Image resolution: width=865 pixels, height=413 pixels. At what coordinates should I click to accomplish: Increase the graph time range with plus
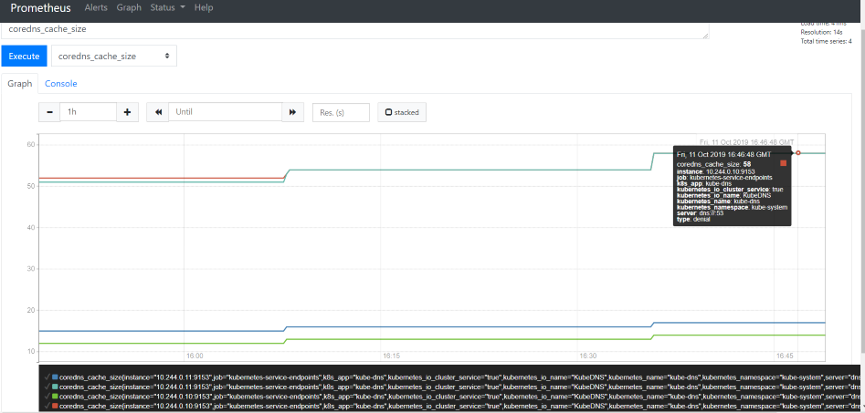[x=128, y=112]
